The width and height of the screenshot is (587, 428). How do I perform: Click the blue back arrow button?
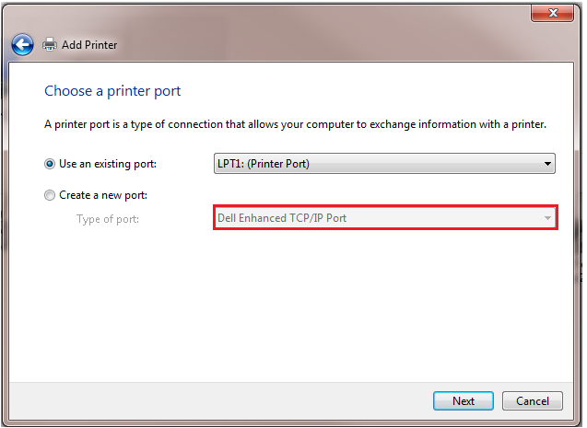pos(23,44)
